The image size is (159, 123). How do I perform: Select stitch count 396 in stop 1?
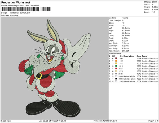[121, 59]
